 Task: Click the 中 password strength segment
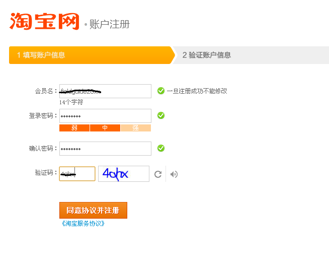[105, 128]
